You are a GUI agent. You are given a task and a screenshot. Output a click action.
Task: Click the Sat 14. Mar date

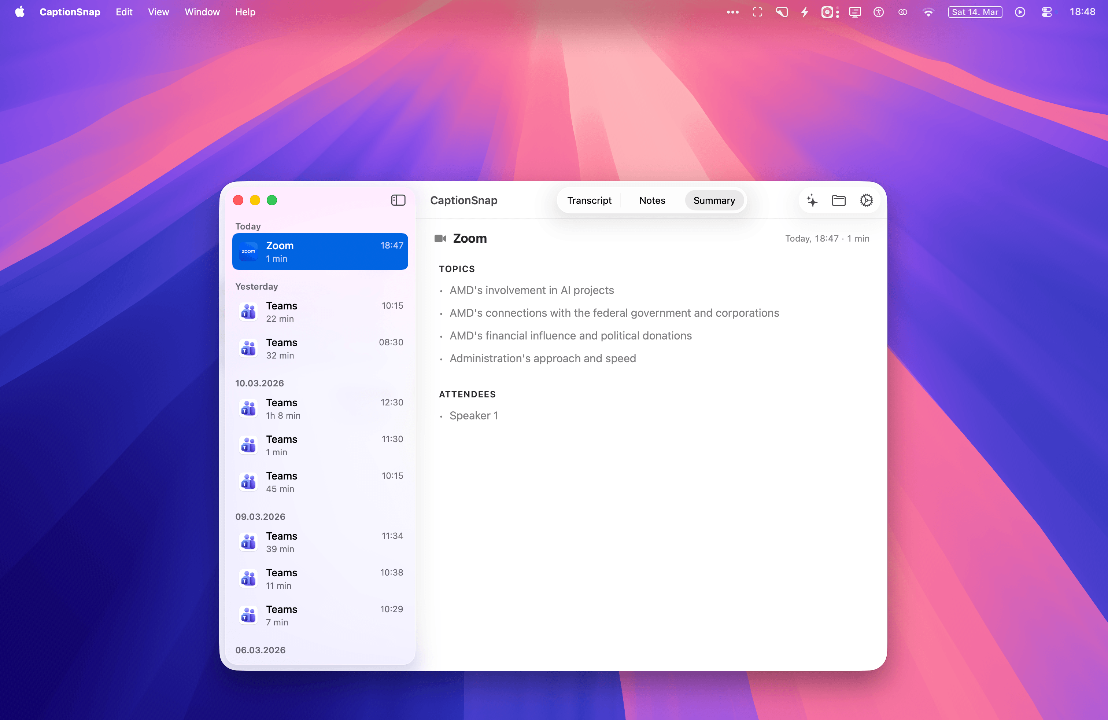975,12
